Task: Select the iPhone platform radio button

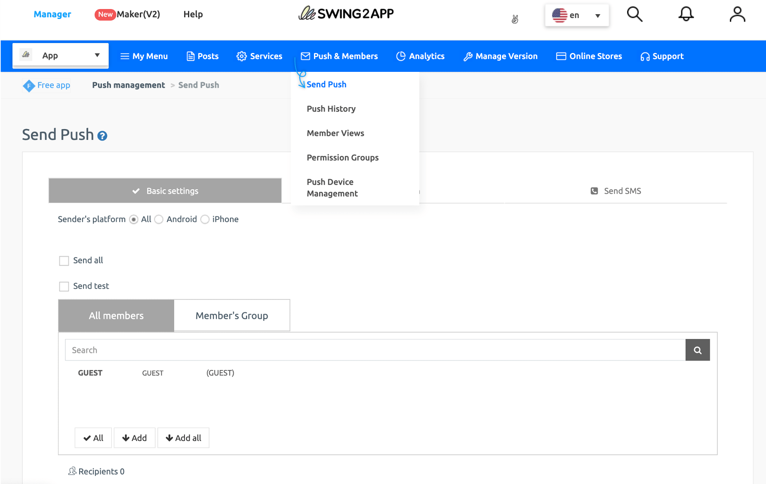Action: pyautogui.click(x=205, y=219)
